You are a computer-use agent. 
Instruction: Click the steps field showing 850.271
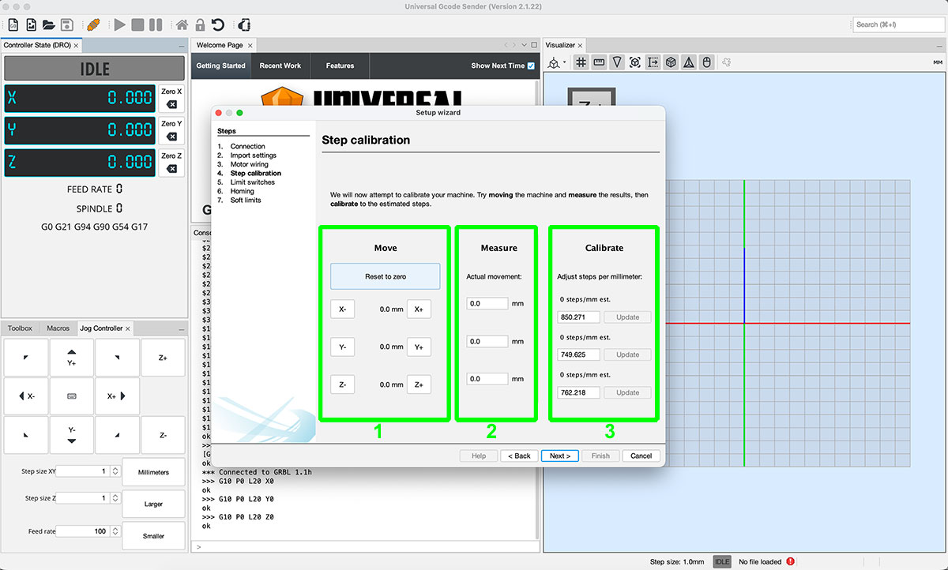pos(578,317)
